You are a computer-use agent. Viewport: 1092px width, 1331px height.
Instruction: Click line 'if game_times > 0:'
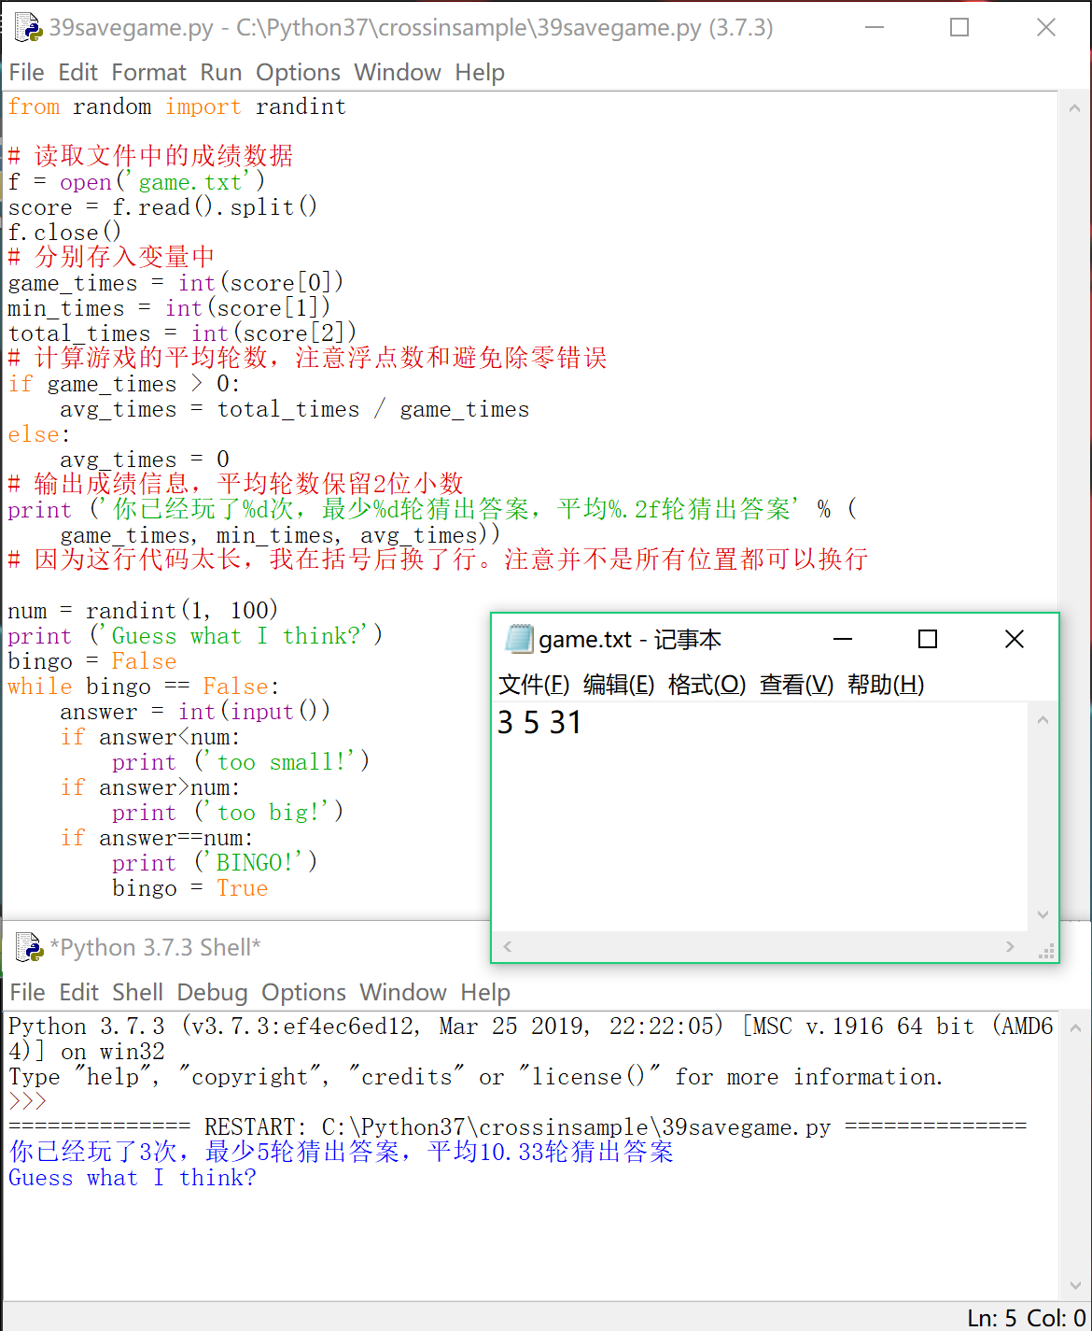coord(124,384)
